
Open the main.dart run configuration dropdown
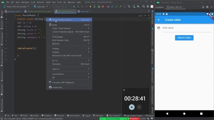click(x=41, y=7)
